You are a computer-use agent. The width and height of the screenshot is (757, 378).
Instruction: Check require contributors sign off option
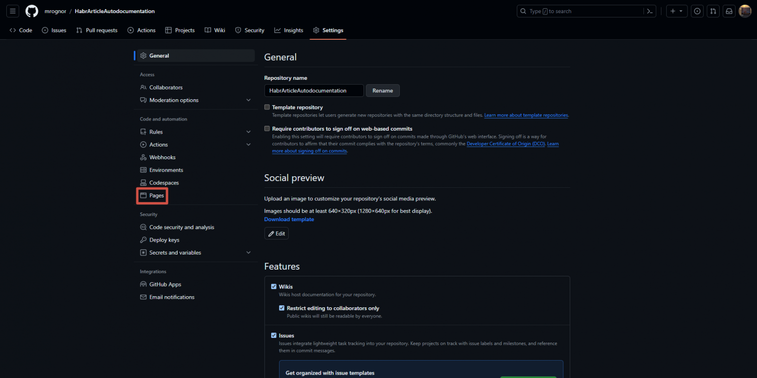(x=267, y=129)
